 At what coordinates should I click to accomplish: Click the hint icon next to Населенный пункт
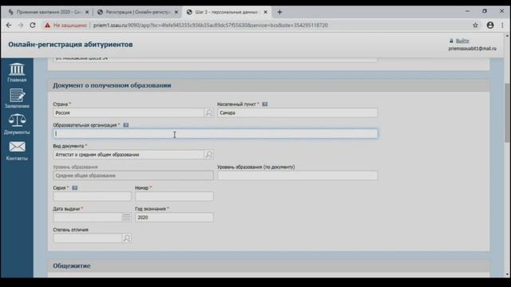pyautogui.click(x=264, y=104)
